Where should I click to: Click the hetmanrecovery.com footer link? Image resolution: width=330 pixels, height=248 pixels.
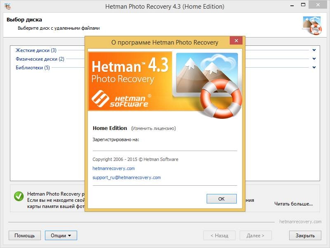point(300,222)
